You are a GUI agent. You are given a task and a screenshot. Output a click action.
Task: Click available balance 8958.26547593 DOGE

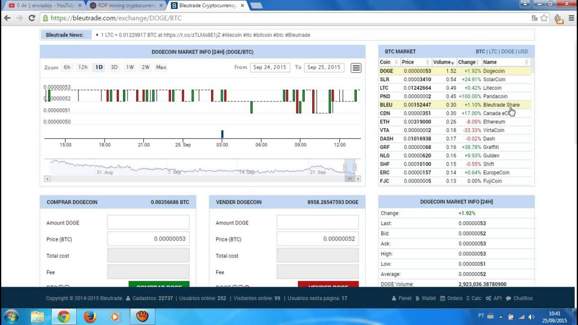333,202
